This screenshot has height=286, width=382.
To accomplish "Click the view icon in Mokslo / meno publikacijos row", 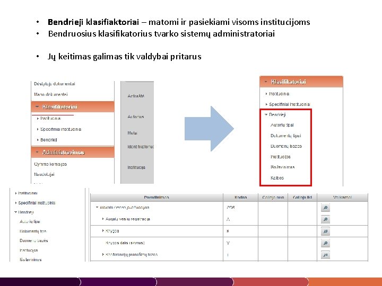I will pos(325,208).
